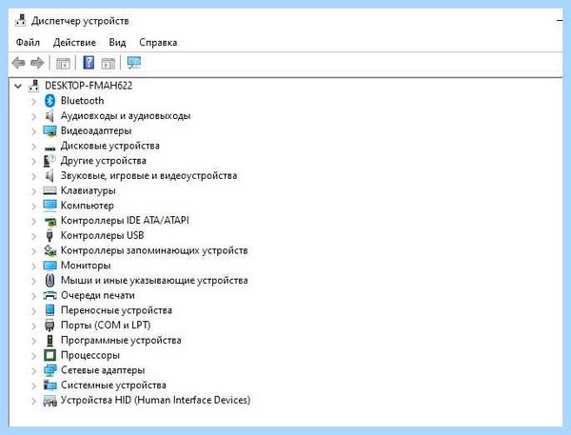571x435 pixels.
Task: Select Контроллеры запоминающих устройств label
Action: tap(154, 250)
